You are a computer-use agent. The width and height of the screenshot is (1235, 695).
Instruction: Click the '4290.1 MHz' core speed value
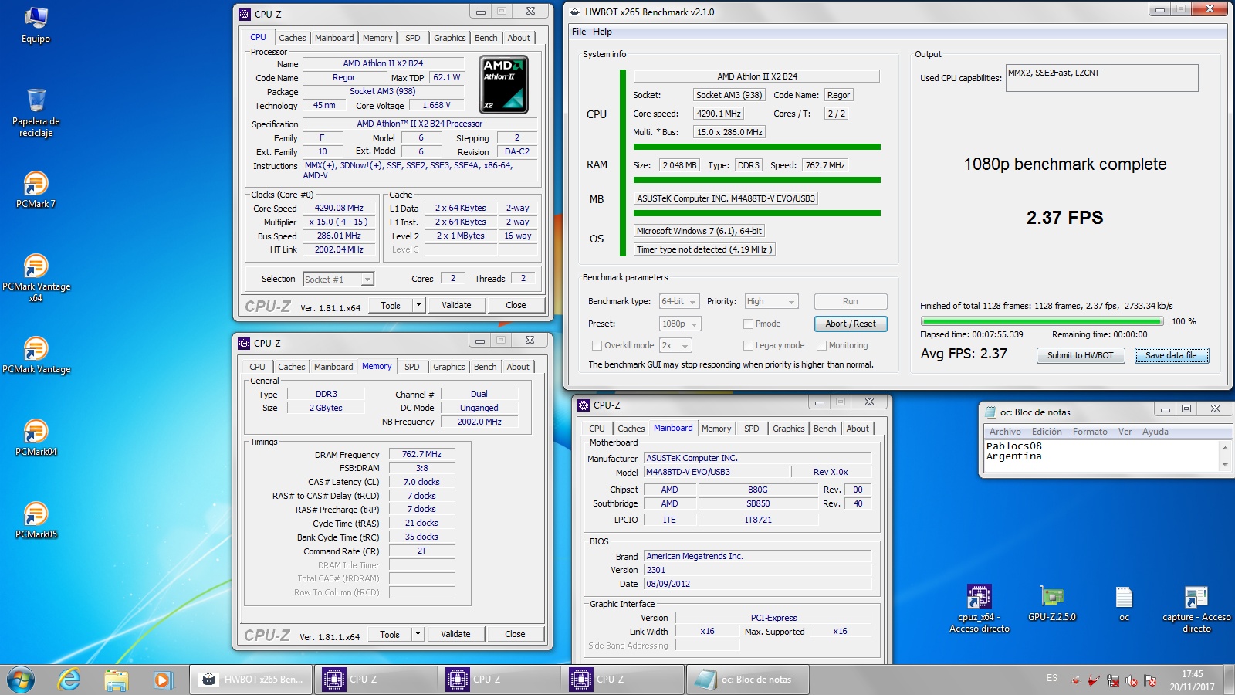click(719, 114)
